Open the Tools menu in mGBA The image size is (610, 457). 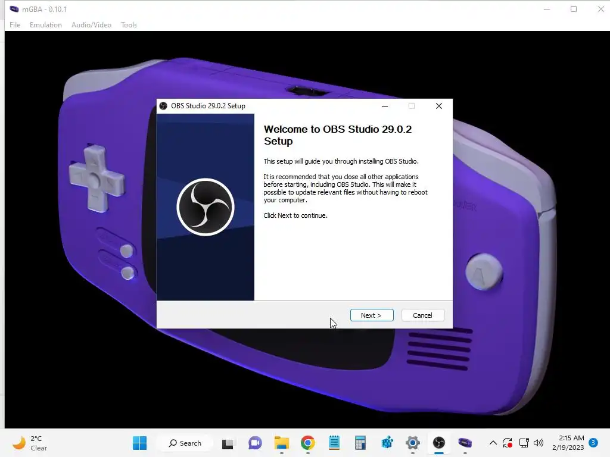129,25
